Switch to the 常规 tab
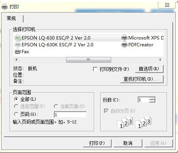Viewport: 178px width, 153px height. click(12, 19)
